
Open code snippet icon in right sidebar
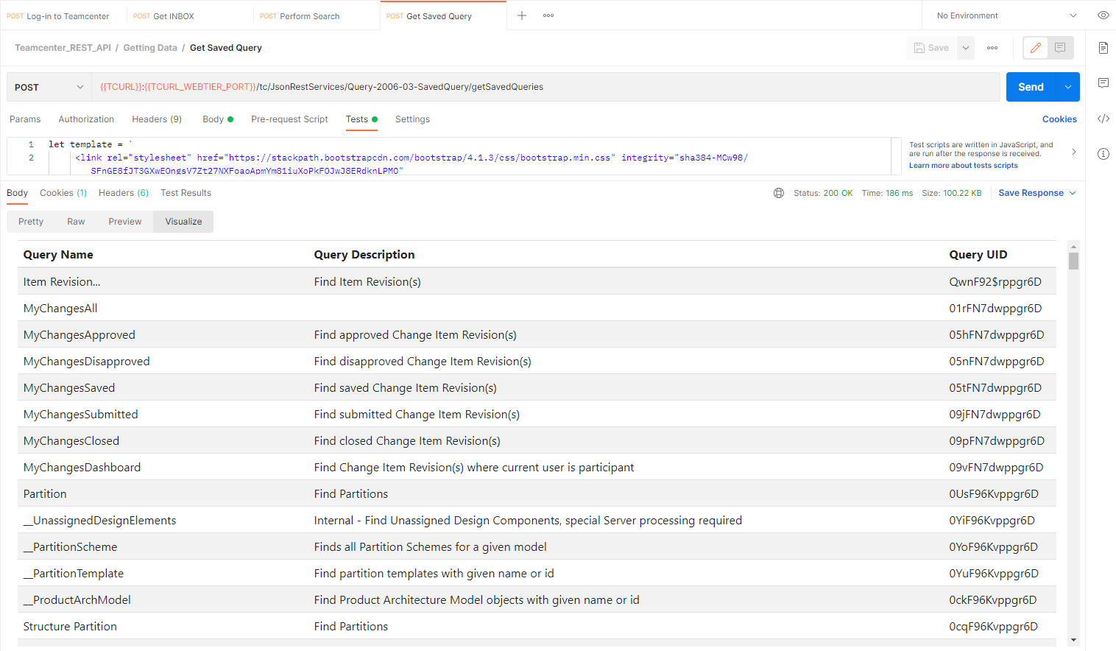coord(1103,119)
